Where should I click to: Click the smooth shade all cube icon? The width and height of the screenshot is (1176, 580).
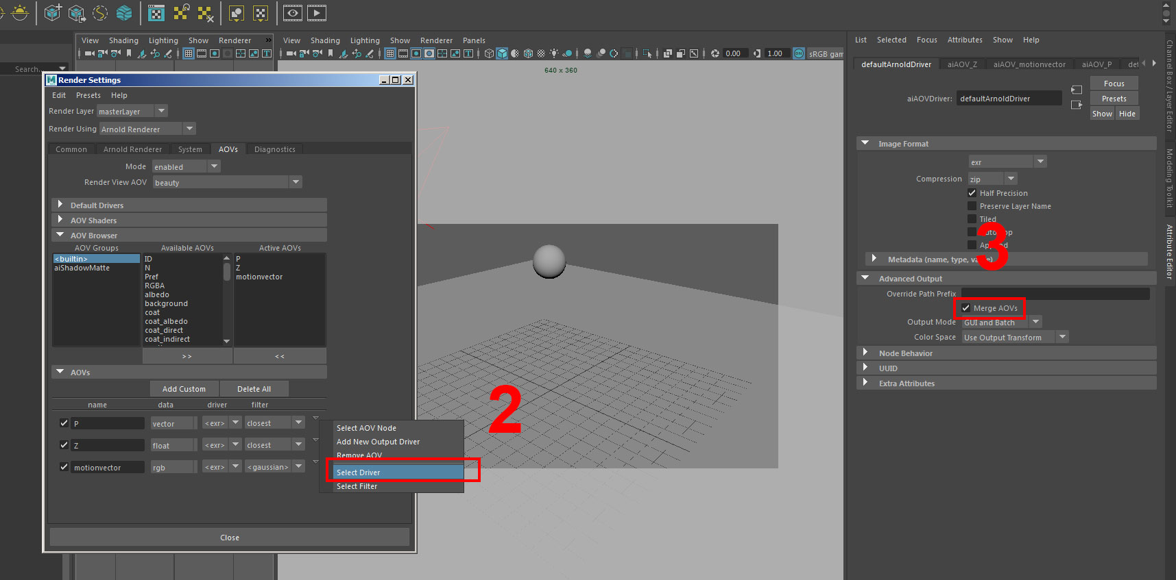[x=502, y=53]
